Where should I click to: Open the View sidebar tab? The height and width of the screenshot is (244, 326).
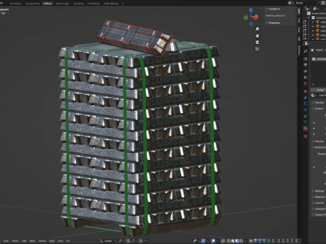299,30
